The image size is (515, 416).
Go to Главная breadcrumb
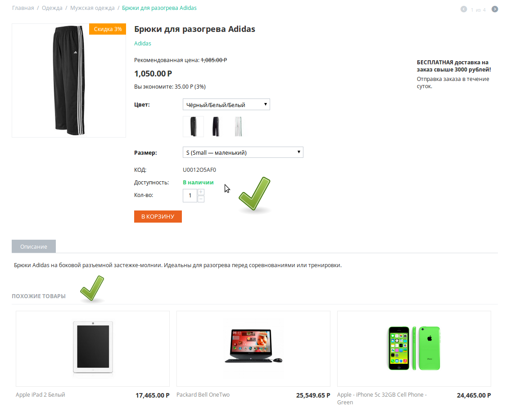point(23,8)
